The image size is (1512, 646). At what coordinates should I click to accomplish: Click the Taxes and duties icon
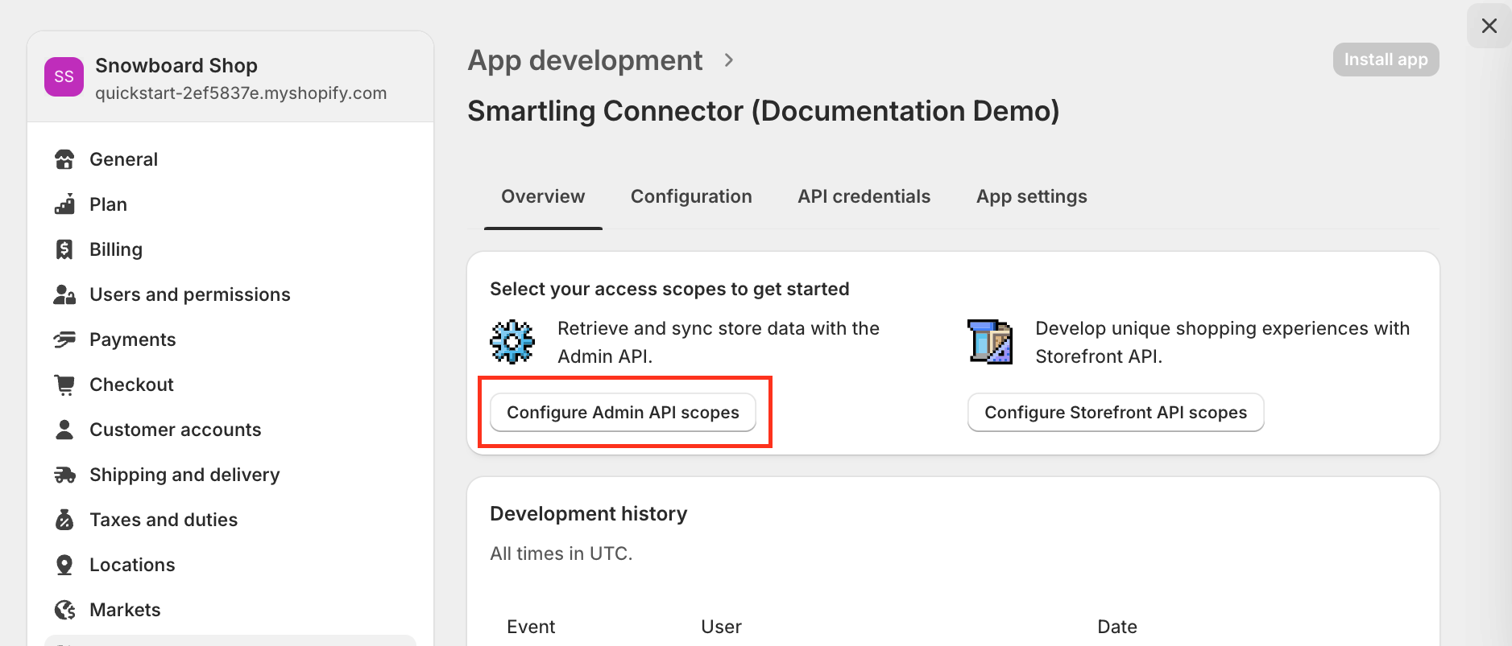pyautogui.click(x=64, y=520)
